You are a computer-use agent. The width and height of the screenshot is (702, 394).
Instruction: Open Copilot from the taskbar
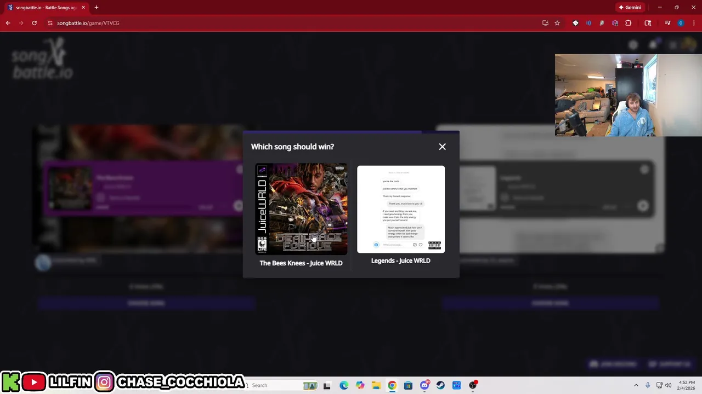click(x=360, y=385)
